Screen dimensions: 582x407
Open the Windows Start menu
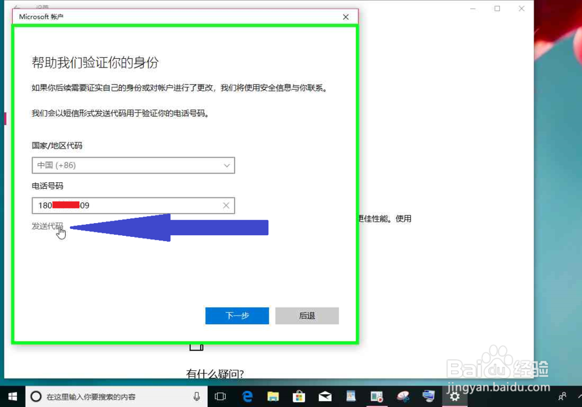click(x=12, y=397)
